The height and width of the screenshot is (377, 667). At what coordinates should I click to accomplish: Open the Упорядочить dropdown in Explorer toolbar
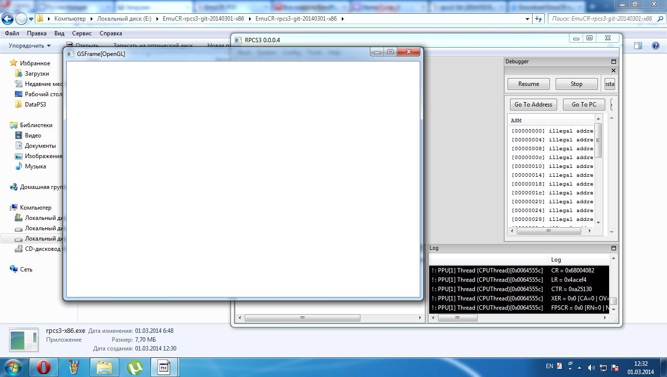tap(29, 46)
